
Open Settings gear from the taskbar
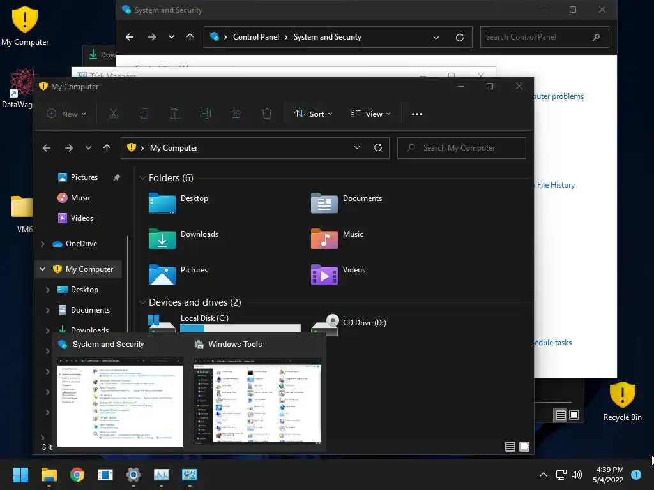(133, 475)
